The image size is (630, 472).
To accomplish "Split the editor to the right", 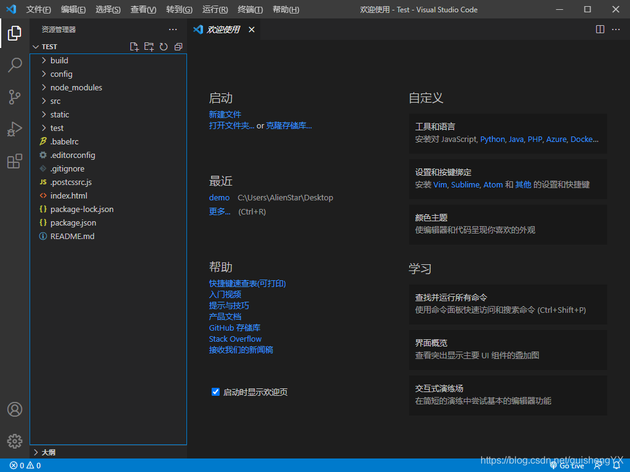I will coord(600,29).
